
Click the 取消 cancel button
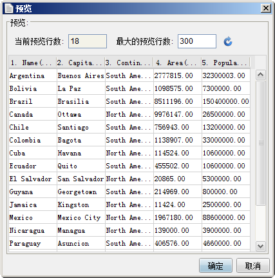click(x=253, y=266)
